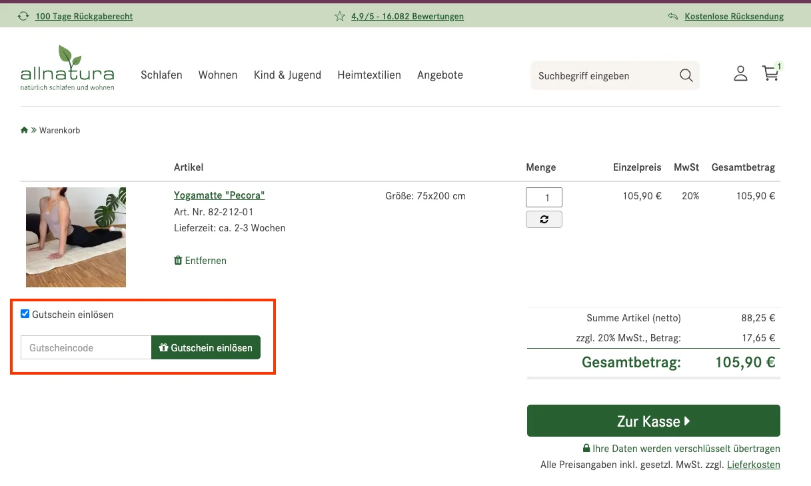Screen dimensions: 811x486
Task: Click the allnatura logo
Action: tap(67, 67)
